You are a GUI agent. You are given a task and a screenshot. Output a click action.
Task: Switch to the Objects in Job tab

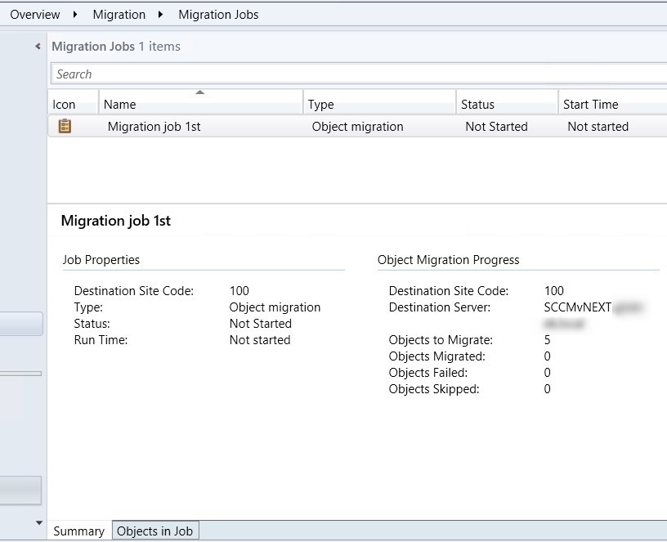click(x=155, y=531)
